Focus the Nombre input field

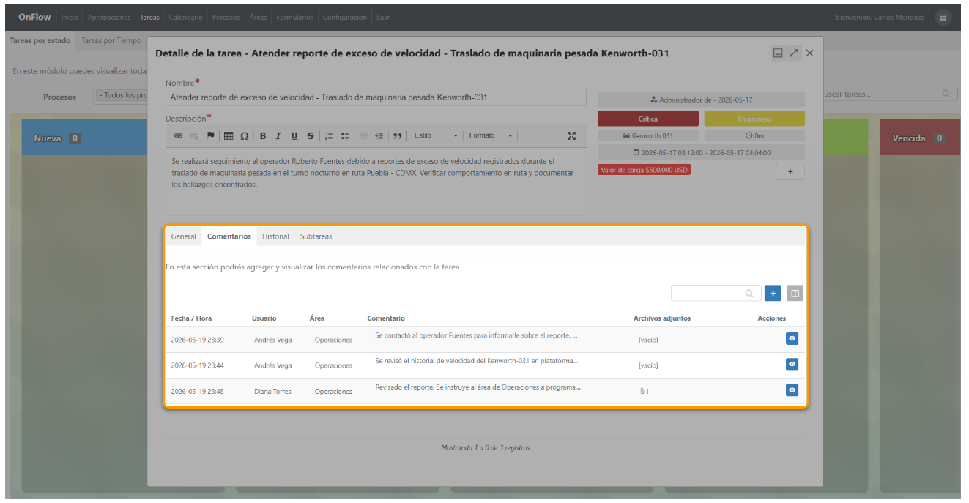pos(376,97)
